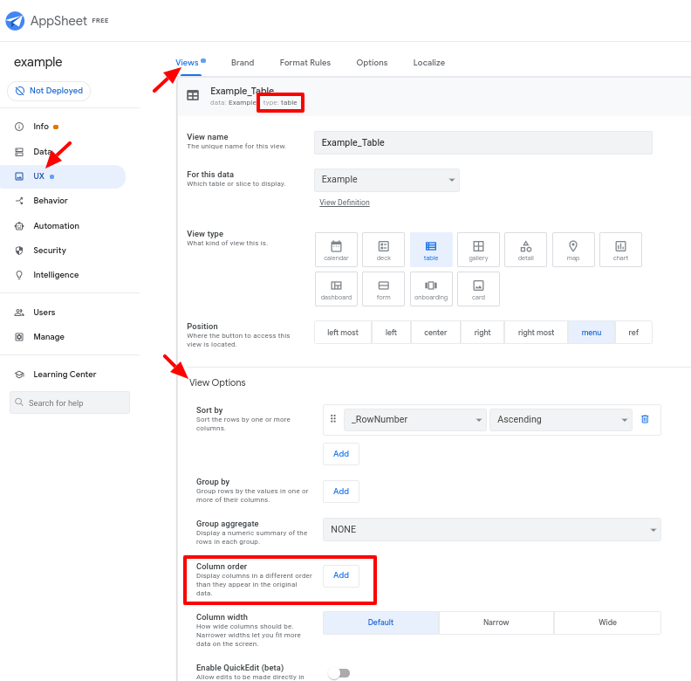Click the table icon beside Example_Table header
Screen dimensions: 691x681
pos(193,95)
